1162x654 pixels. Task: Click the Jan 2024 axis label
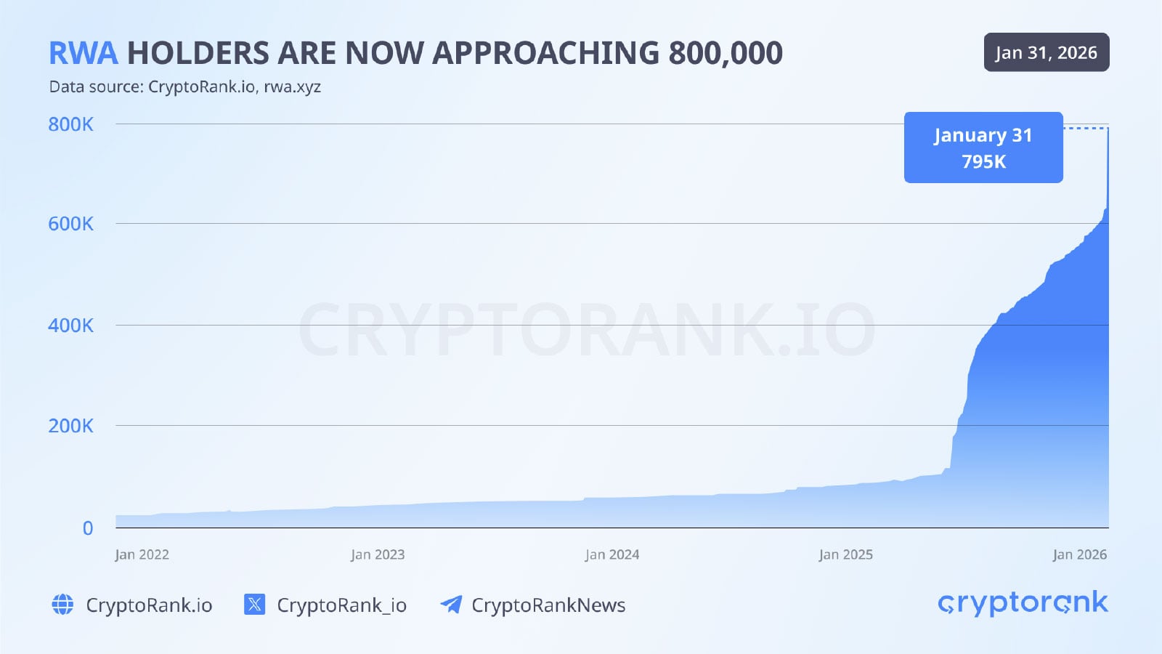(x=612, y=554)
